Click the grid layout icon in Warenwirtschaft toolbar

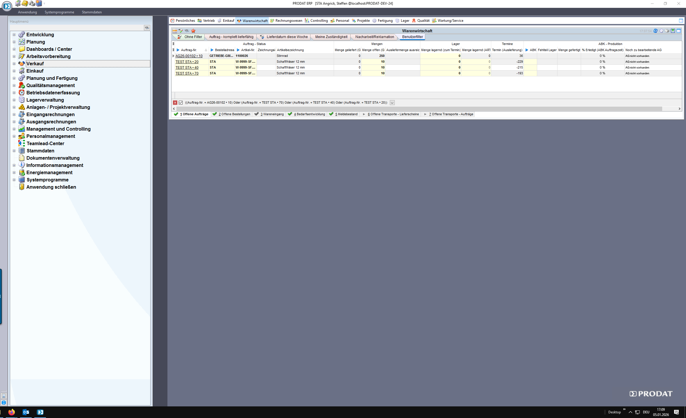[x=174, y=31]
